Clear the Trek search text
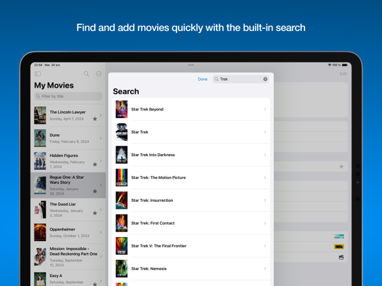Viewport: 382px width, 286px height. coord(265,79)
